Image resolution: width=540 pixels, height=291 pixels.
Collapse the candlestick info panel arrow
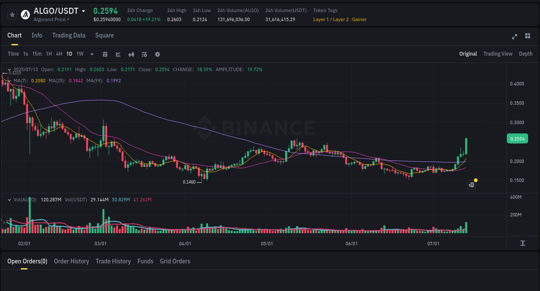pos(9,69)
